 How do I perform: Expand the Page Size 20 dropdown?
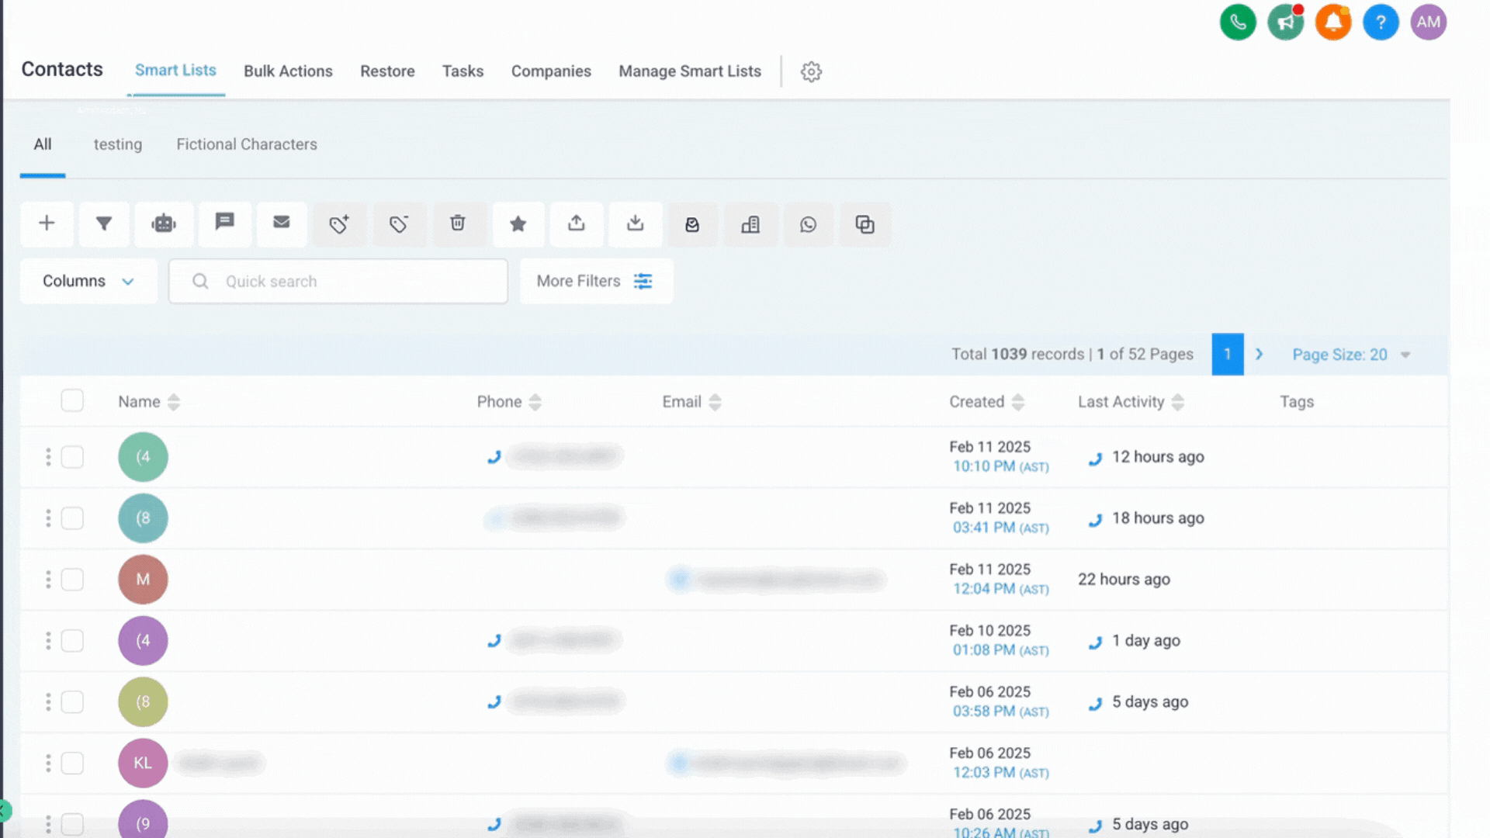pyautogui.click(x=1350, y=355)
